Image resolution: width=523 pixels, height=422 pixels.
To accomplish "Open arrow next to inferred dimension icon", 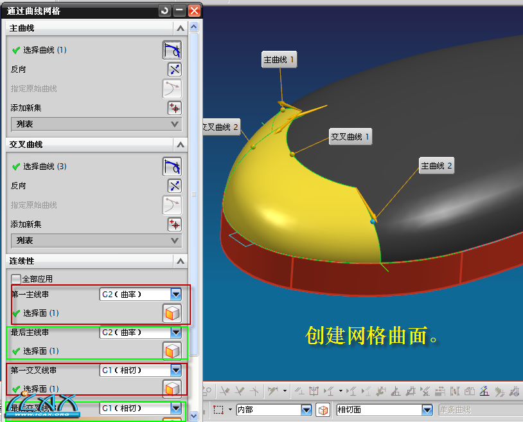I will [x=285, y=390].
